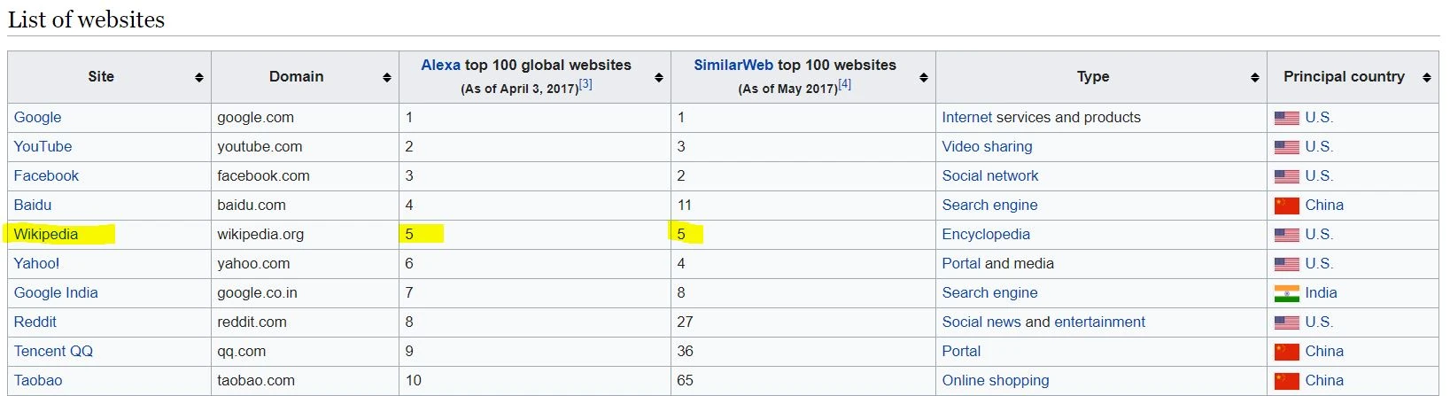Select the qq.com domain cell
The image size is (1450, 396).
point(305,351)
